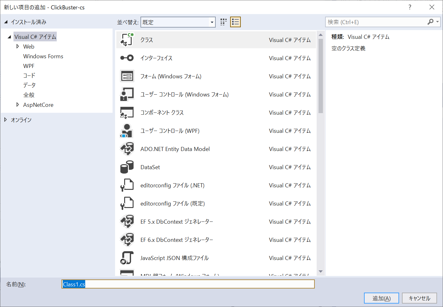
Task: Expand the AspNetCore tree node
Action: [18, 105]
